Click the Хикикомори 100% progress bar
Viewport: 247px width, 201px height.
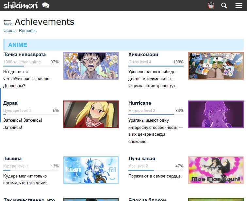point(156,66)
